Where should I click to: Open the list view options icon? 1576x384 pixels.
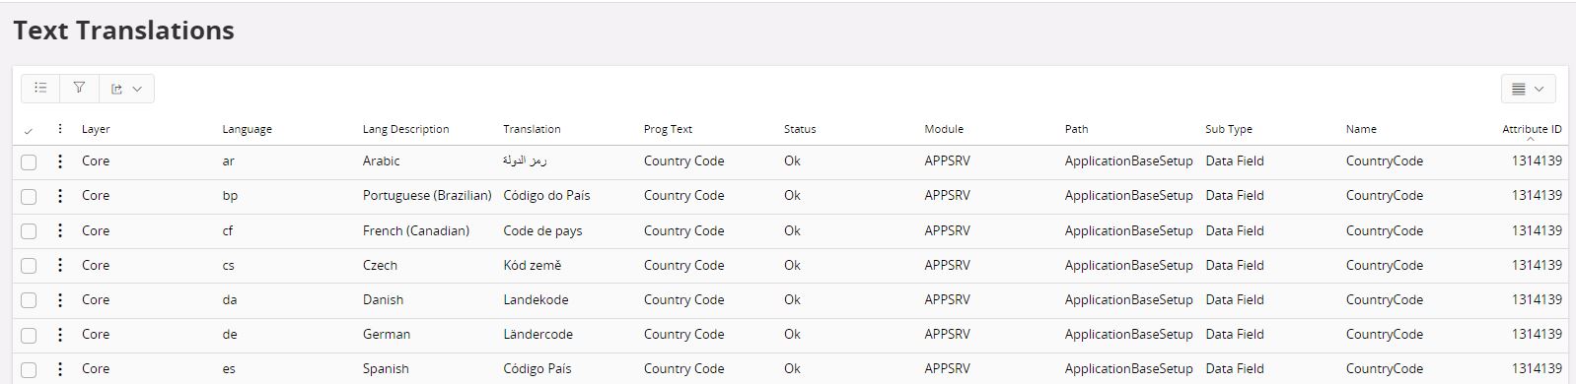(x=40, y=88)
